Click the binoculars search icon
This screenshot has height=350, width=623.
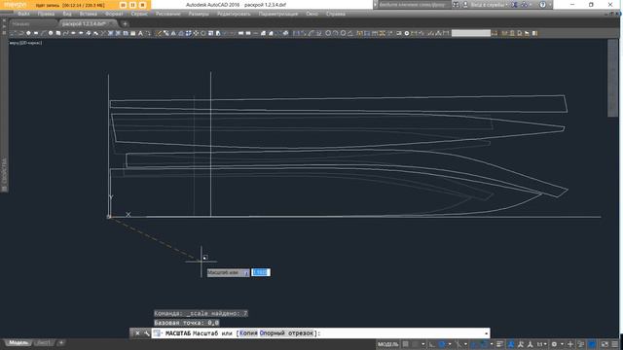[456, 5]
